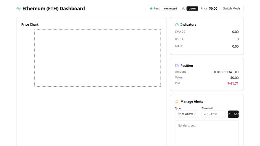Open the Price Above type dropdown
The width and height of the screenshot is (260, 146).
pyautogui.click(x=187, y=114)
